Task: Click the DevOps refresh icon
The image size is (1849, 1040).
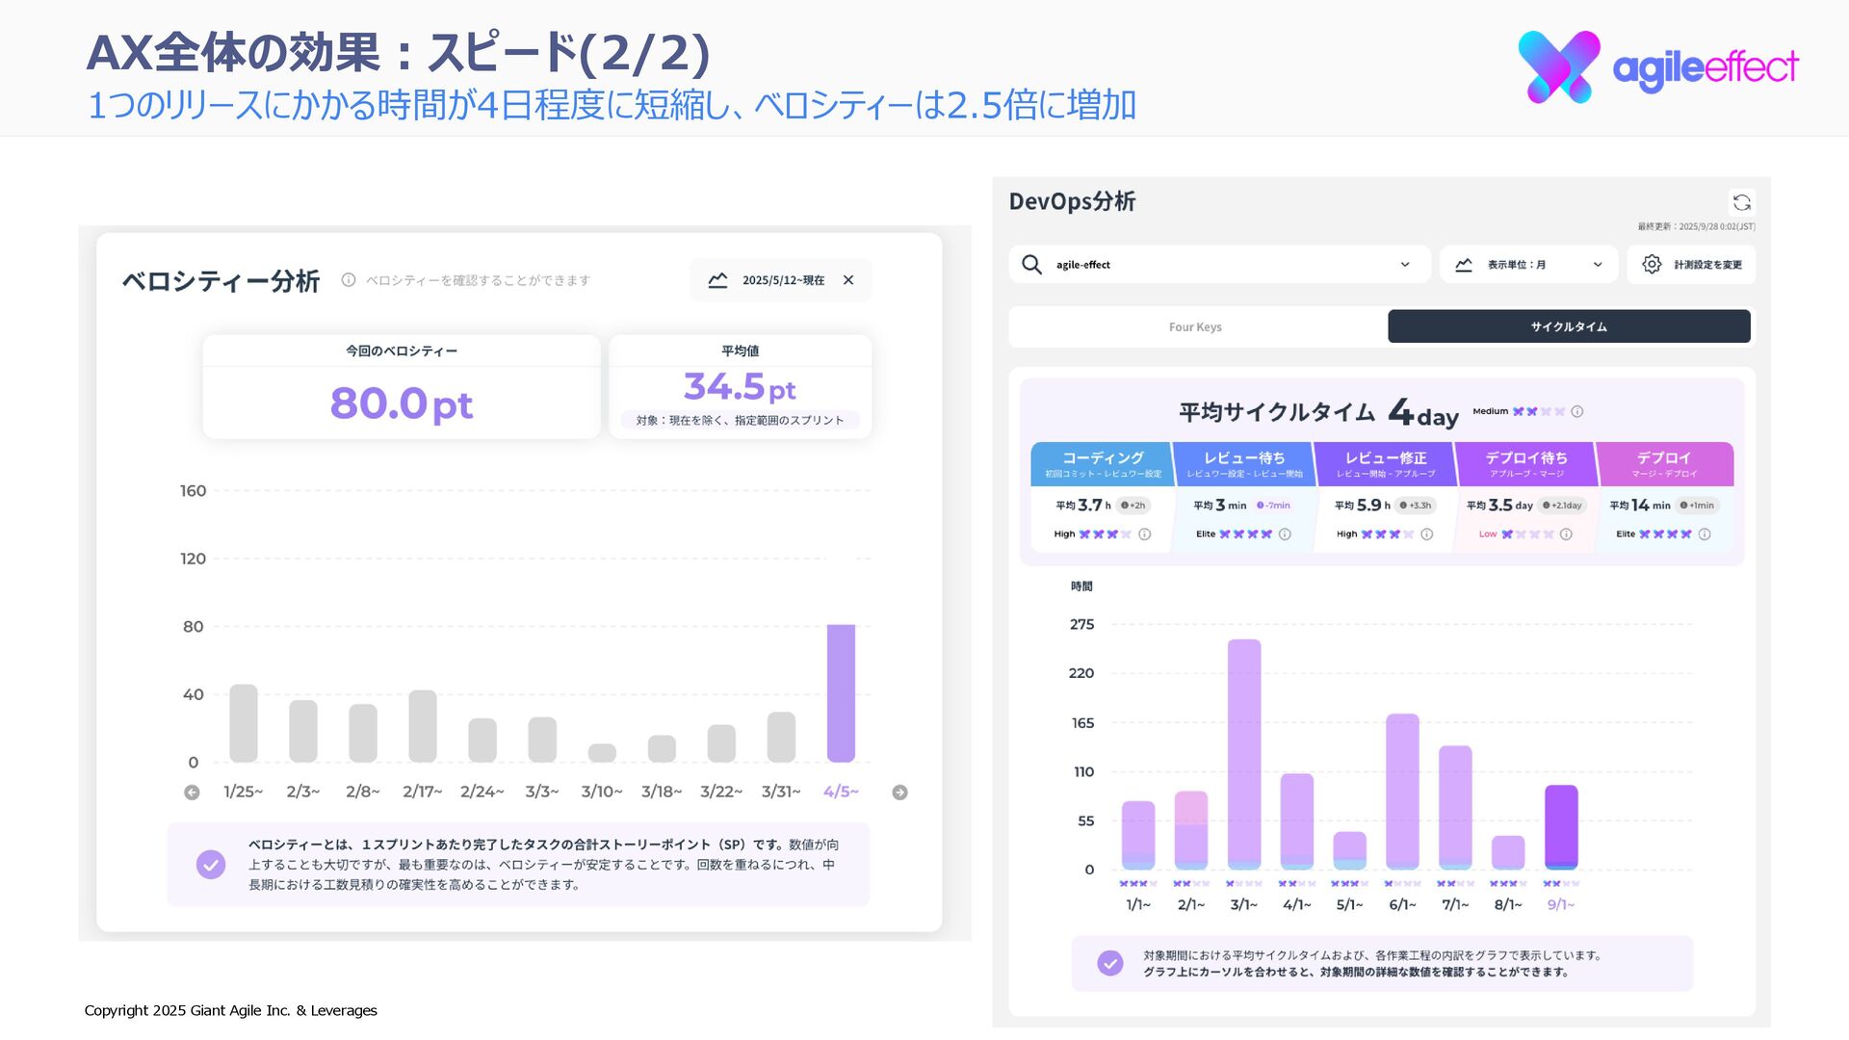Action: 1741,202
